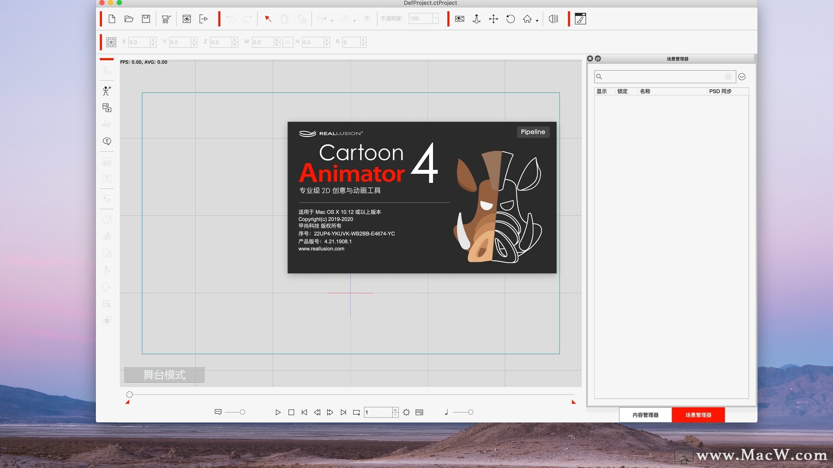Image resolution: width=833 pixels, height=468 pixels.
Task: Toggle loop playback
Action: (356, 413)
